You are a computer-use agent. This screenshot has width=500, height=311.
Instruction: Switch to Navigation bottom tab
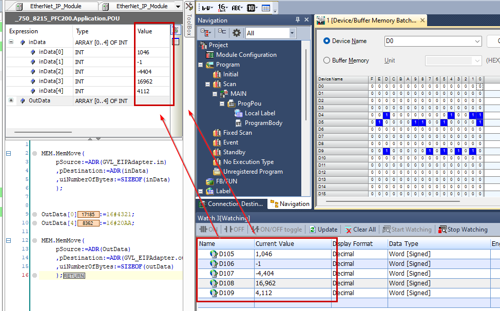290,204
